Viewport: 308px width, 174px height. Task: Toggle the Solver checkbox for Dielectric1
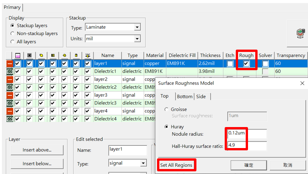pos(265,71)
